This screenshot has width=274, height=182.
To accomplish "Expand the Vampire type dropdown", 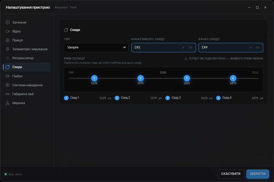I will (96, 48).
